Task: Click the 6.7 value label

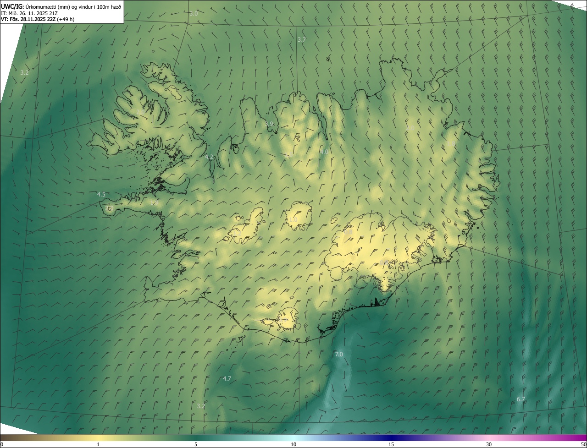Action: point(521,399)
